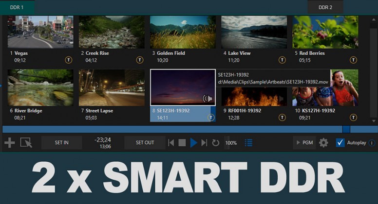Click the audio speaker icon on SE123H-19392 thumbnail
Image resolution: width=378 pixels, height=204 pixels.
208,98
